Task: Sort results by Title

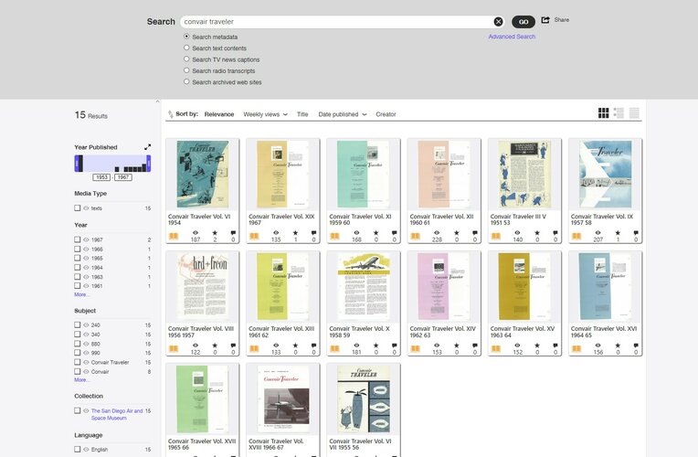Action: (302, 114)
